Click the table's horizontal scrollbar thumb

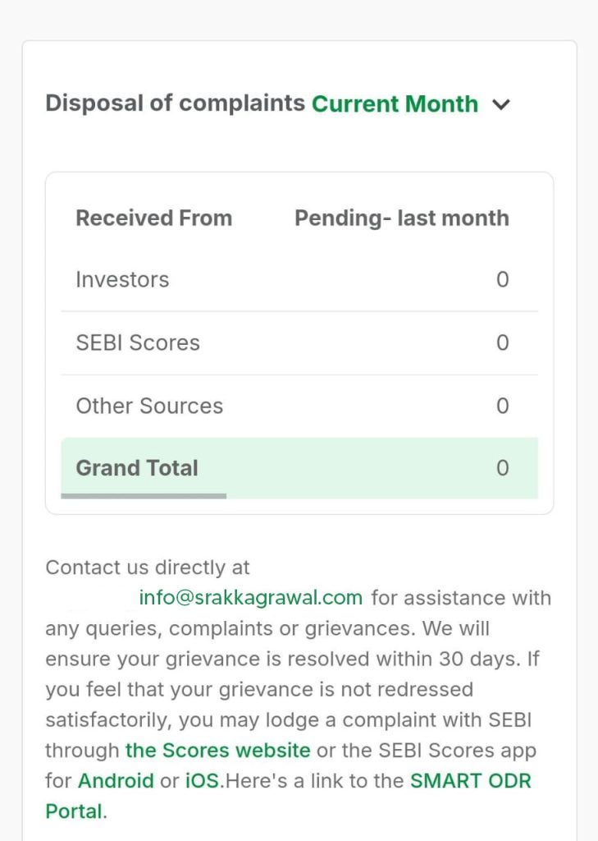point(144,496)
